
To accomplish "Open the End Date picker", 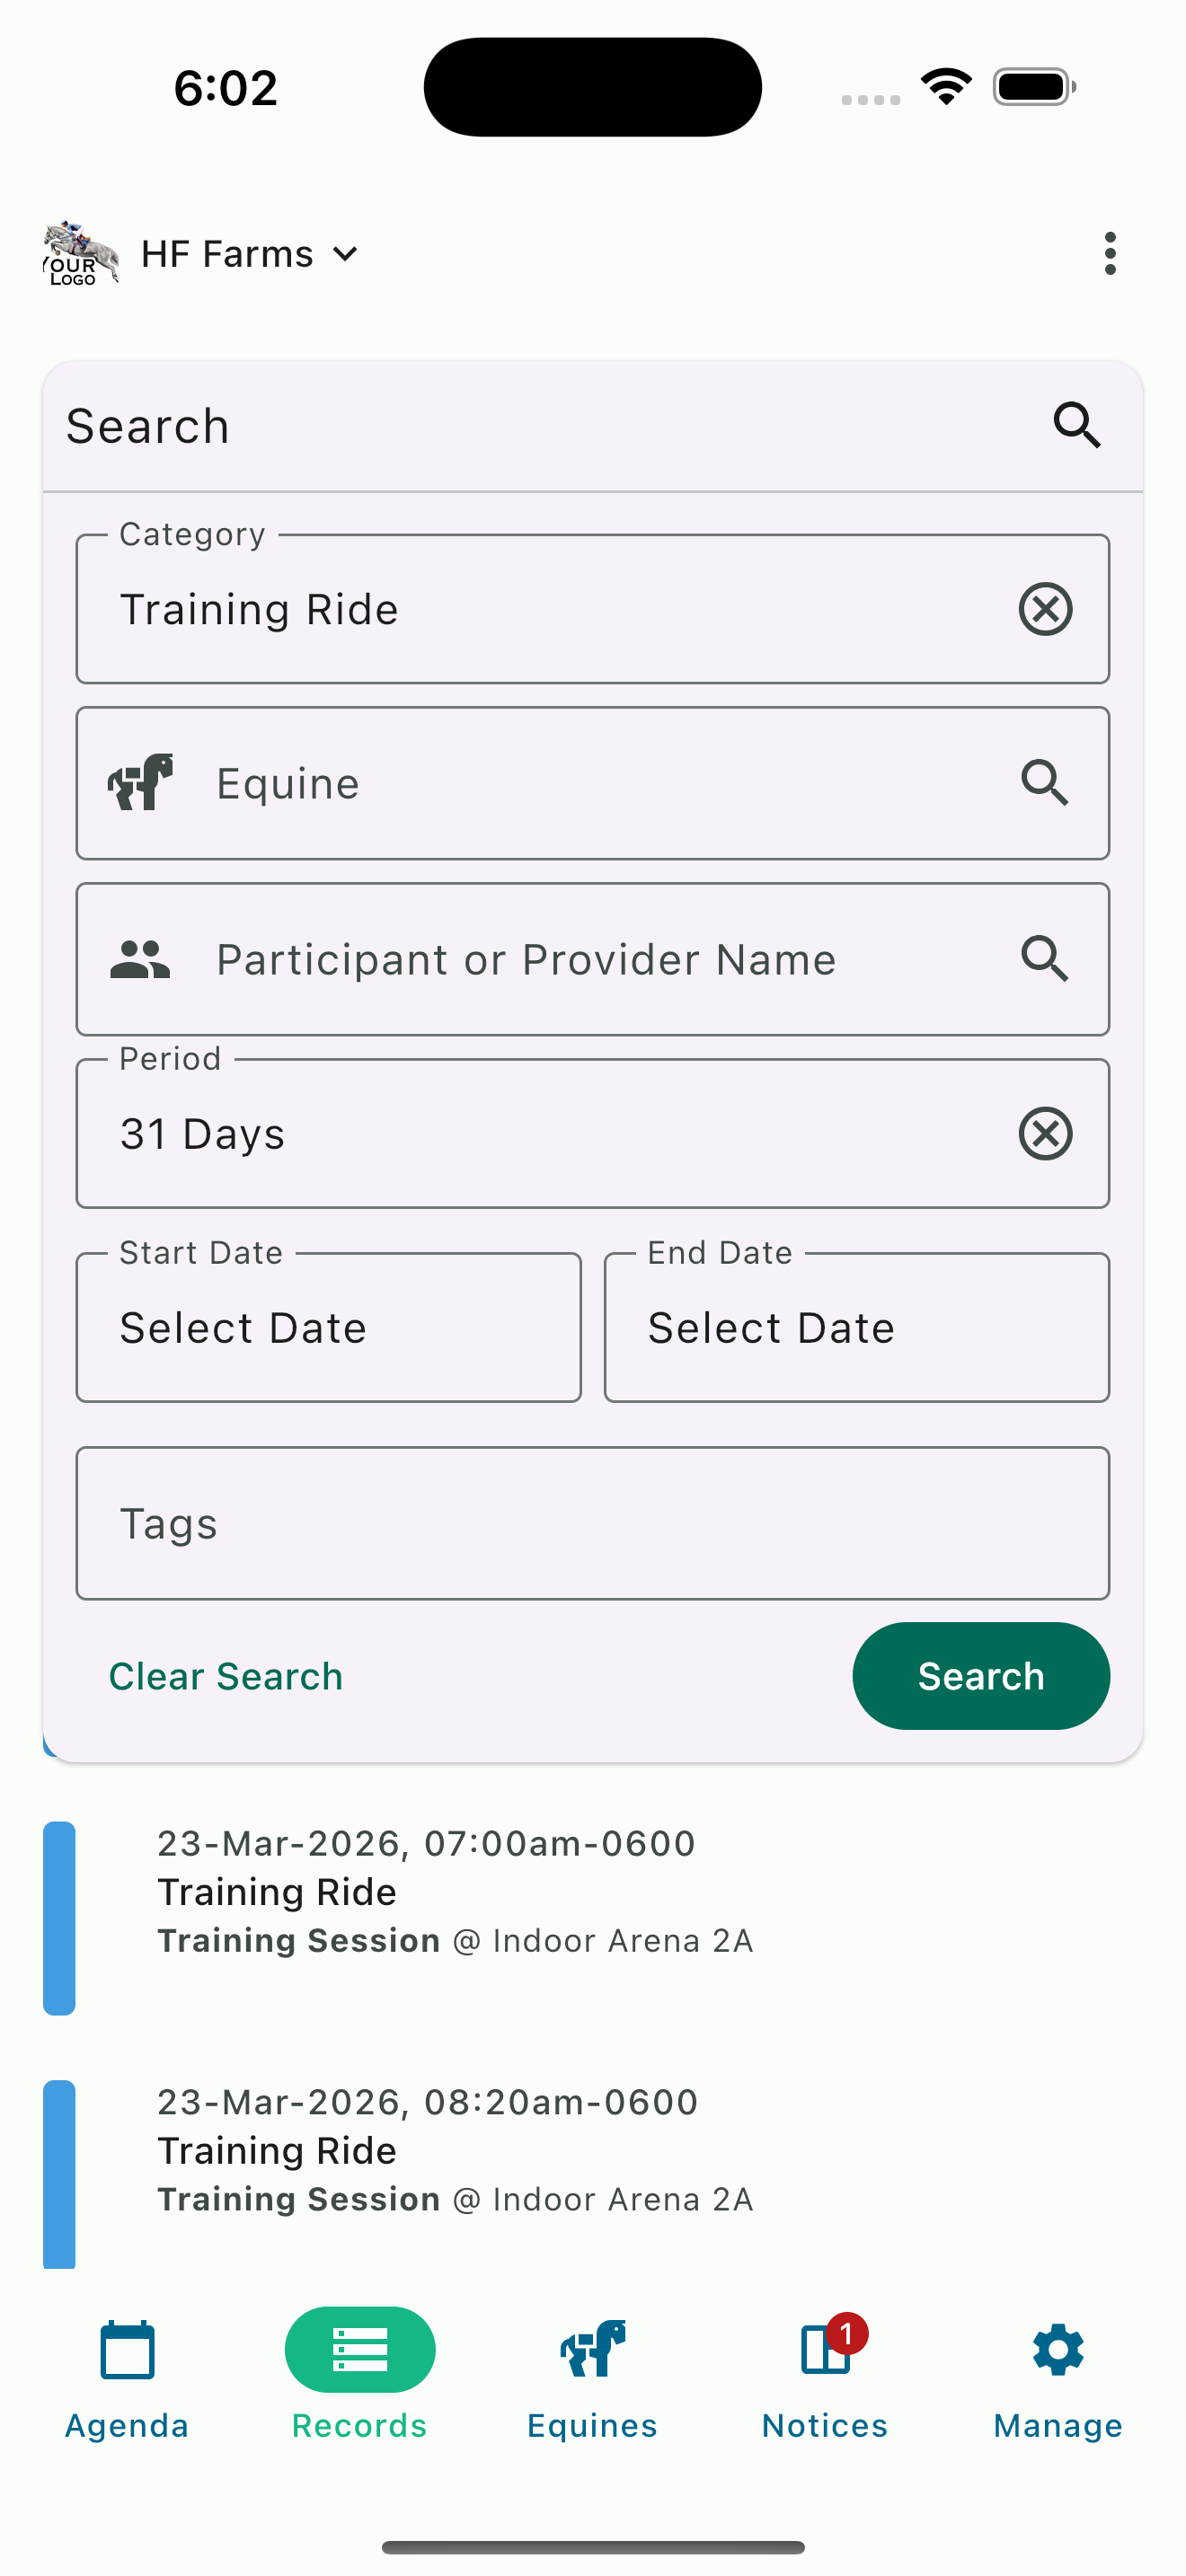I will pyautogui.click(x=856, y=1327).
